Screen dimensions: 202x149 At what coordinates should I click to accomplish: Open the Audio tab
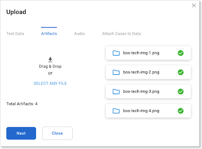[79, 34]
